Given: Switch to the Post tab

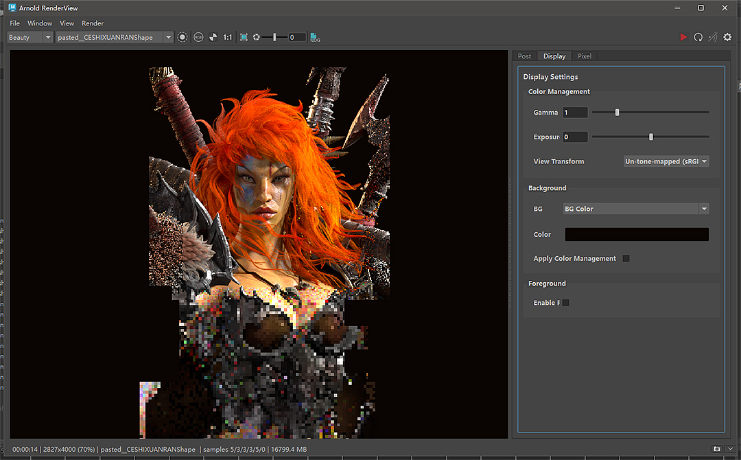Looking at the screenshot, I should click(x=524, y=56).
